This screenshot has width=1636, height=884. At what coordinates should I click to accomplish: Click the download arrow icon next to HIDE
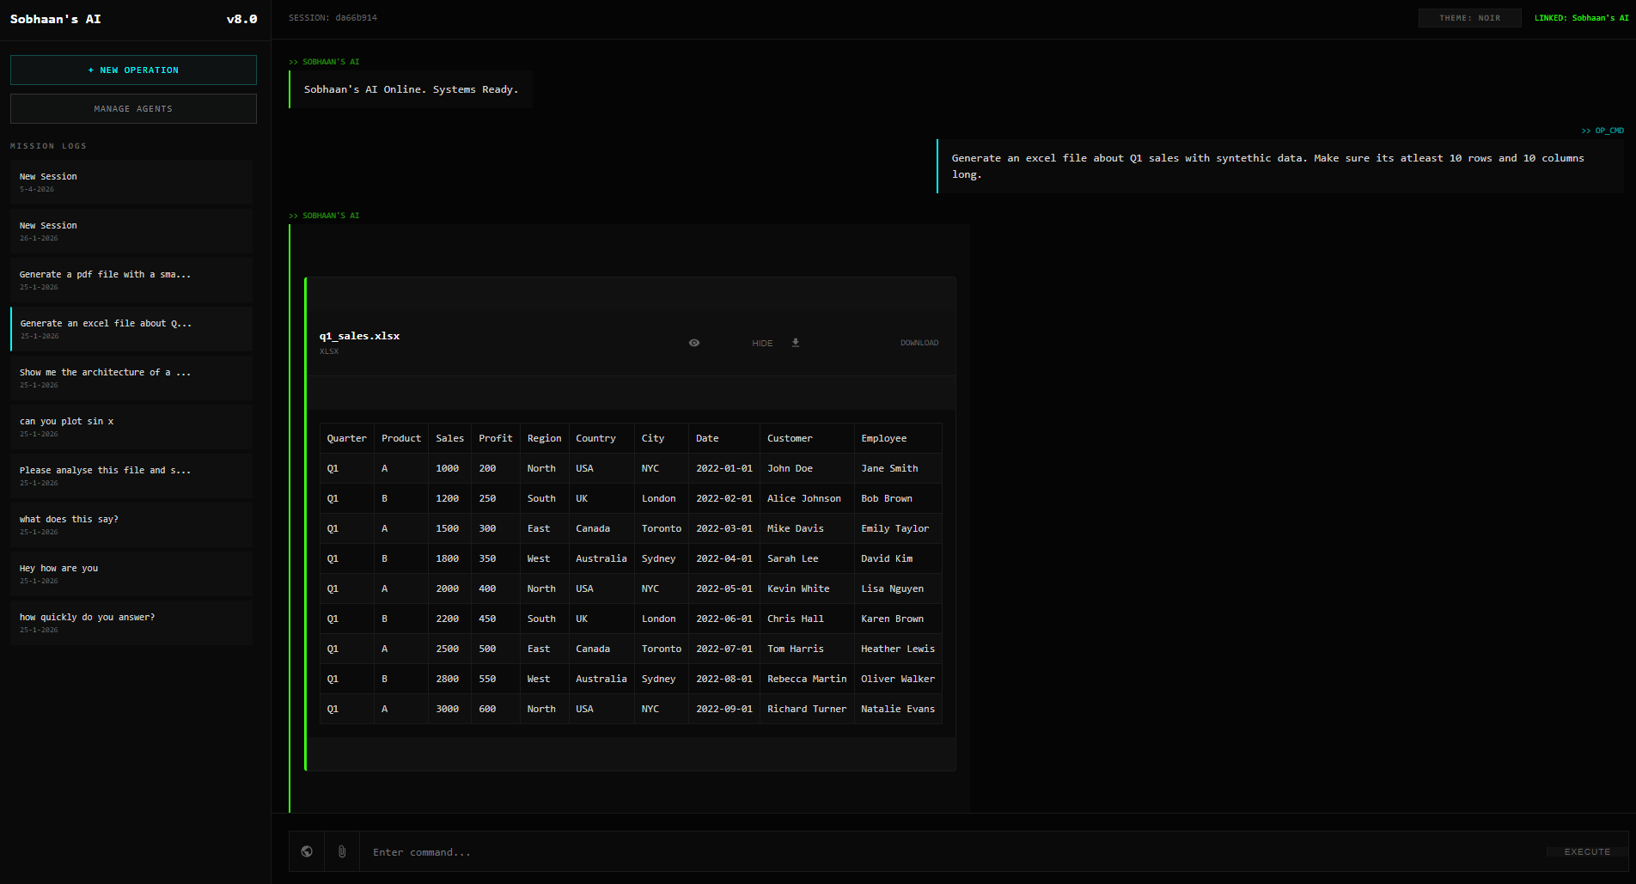[x=796, y=342]
